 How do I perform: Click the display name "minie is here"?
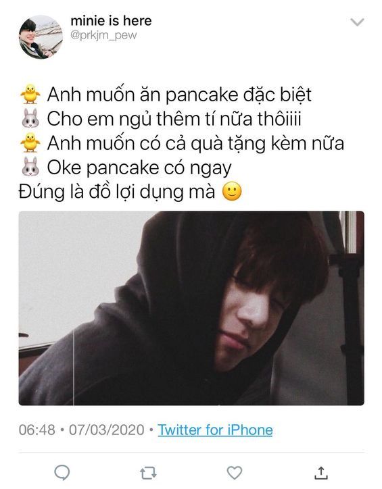point(111,21)
